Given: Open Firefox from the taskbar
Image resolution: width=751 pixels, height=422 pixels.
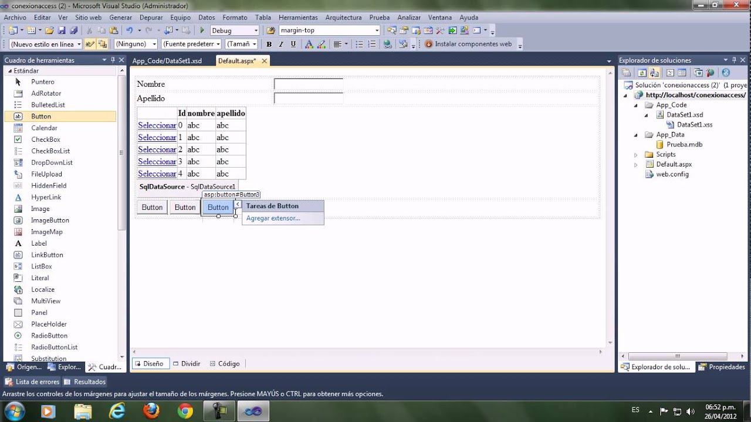Looking at the screenshot, I should click(151, 411).
